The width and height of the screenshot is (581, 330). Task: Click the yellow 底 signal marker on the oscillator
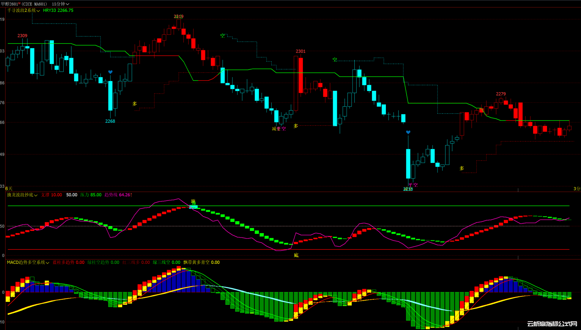[x=296, y=255]
